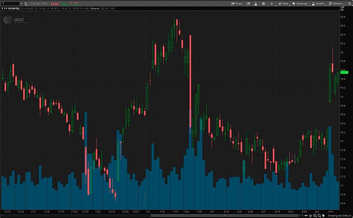The height and width of the screenshot is (218, 353).
Task: Click the 3/7 date on the time axis
Action: (x=263, y=211)
